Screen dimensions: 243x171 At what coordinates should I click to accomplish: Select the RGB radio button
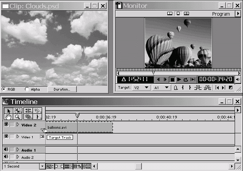4,89
